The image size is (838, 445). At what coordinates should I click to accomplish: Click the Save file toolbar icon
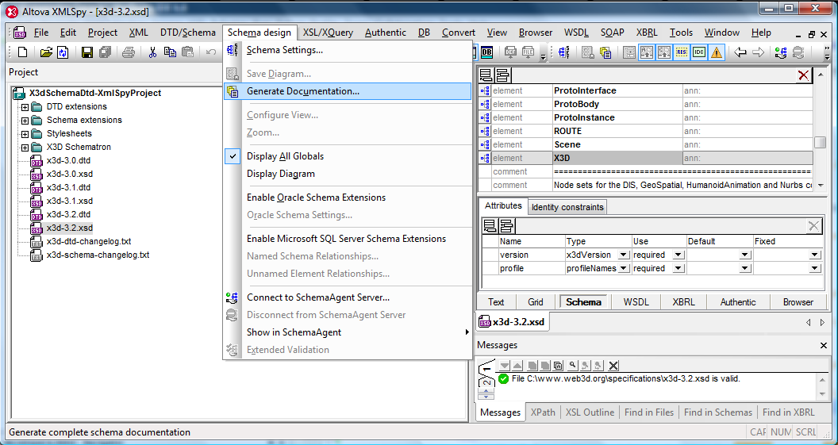coord(86,52)
